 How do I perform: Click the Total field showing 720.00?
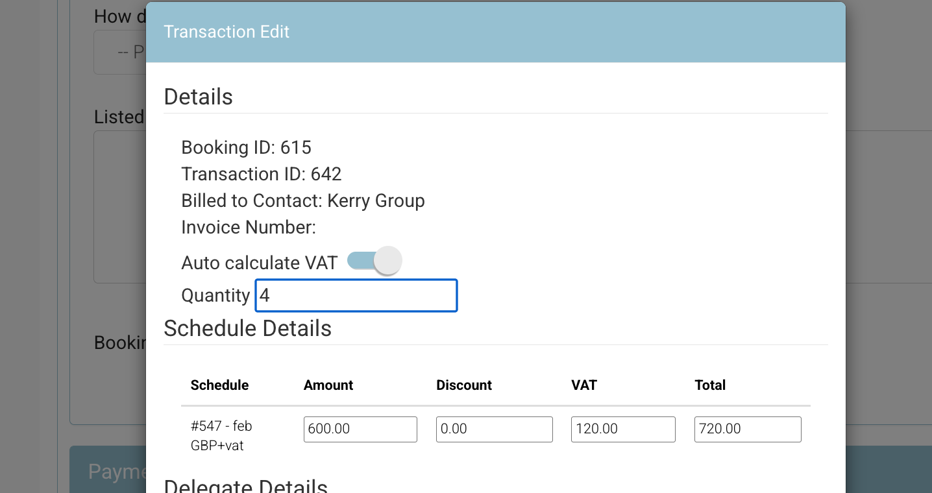tap(748, 429)
